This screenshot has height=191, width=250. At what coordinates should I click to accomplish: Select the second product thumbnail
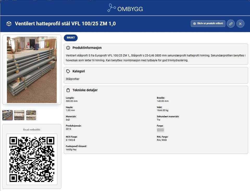point(19,115)
